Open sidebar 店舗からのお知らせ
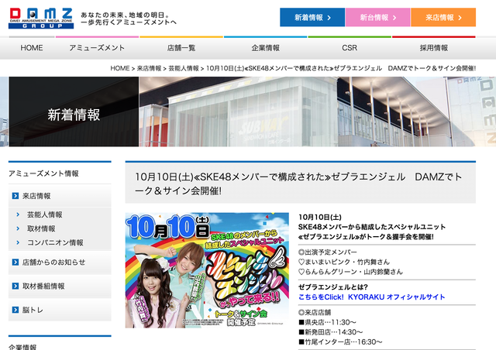Image resolution: width=496 pixels, height=350 pixels. click(60, 262)
